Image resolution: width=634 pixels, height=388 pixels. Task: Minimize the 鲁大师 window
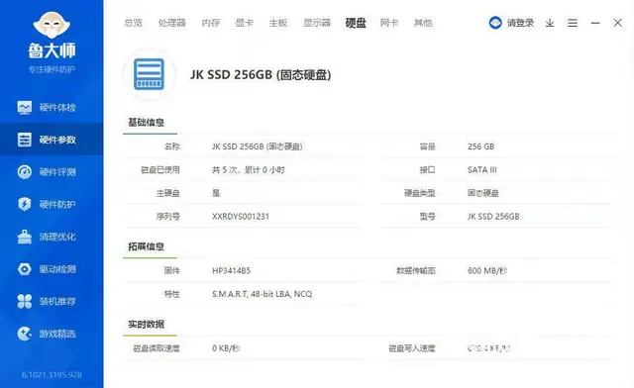point(595,23)
